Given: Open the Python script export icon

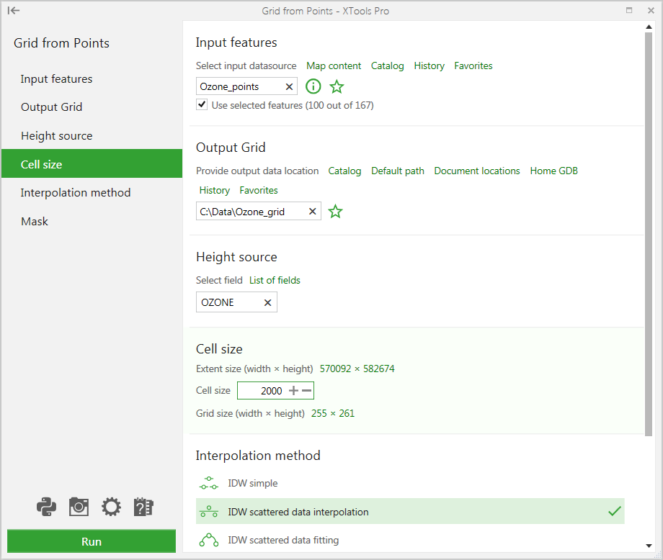Looking at the screenshot, I should [x=47, y=506].
